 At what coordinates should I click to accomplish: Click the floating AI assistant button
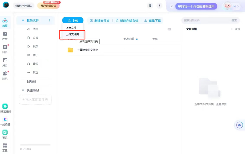(x=239, y=125)
